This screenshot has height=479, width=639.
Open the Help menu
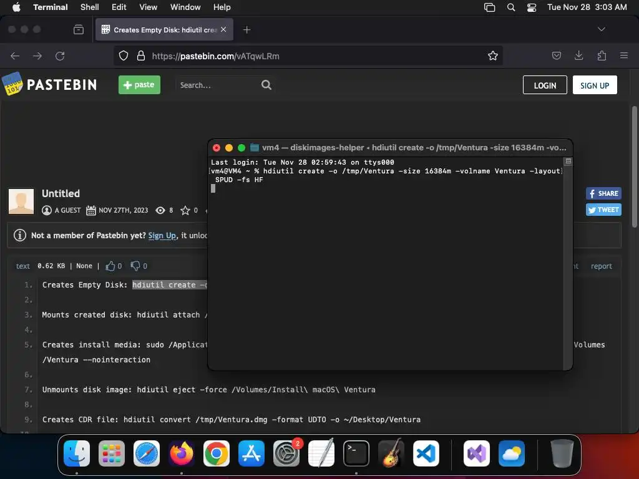point(222,7)
